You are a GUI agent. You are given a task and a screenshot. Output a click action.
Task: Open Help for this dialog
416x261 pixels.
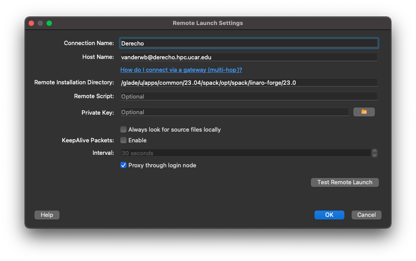[47, 215]
